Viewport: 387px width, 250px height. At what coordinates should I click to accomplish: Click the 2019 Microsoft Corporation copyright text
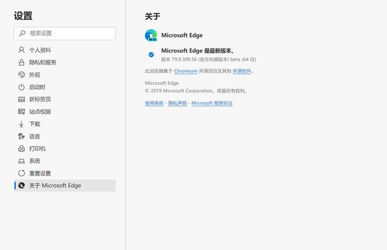point(196,91)
